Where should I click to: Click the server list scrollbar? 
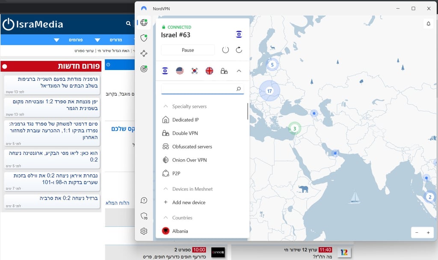(x=248, y=111)
